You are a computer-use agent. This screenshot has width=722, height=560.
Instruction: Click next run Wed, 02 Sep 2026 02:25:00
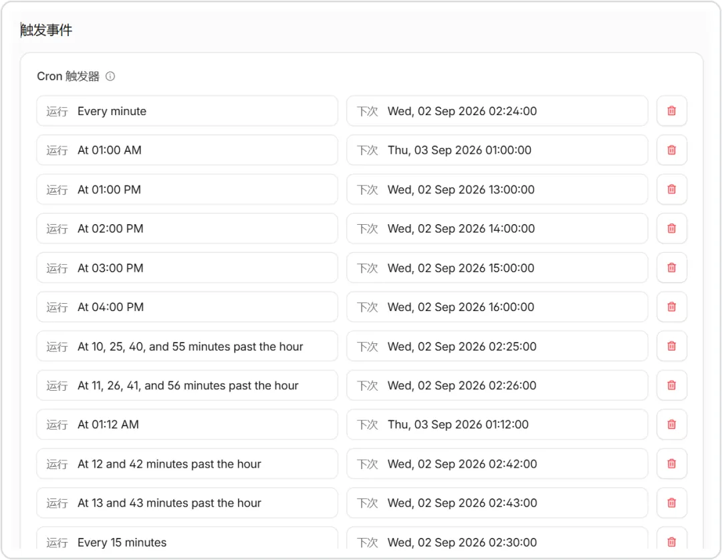tap(497, 346)
